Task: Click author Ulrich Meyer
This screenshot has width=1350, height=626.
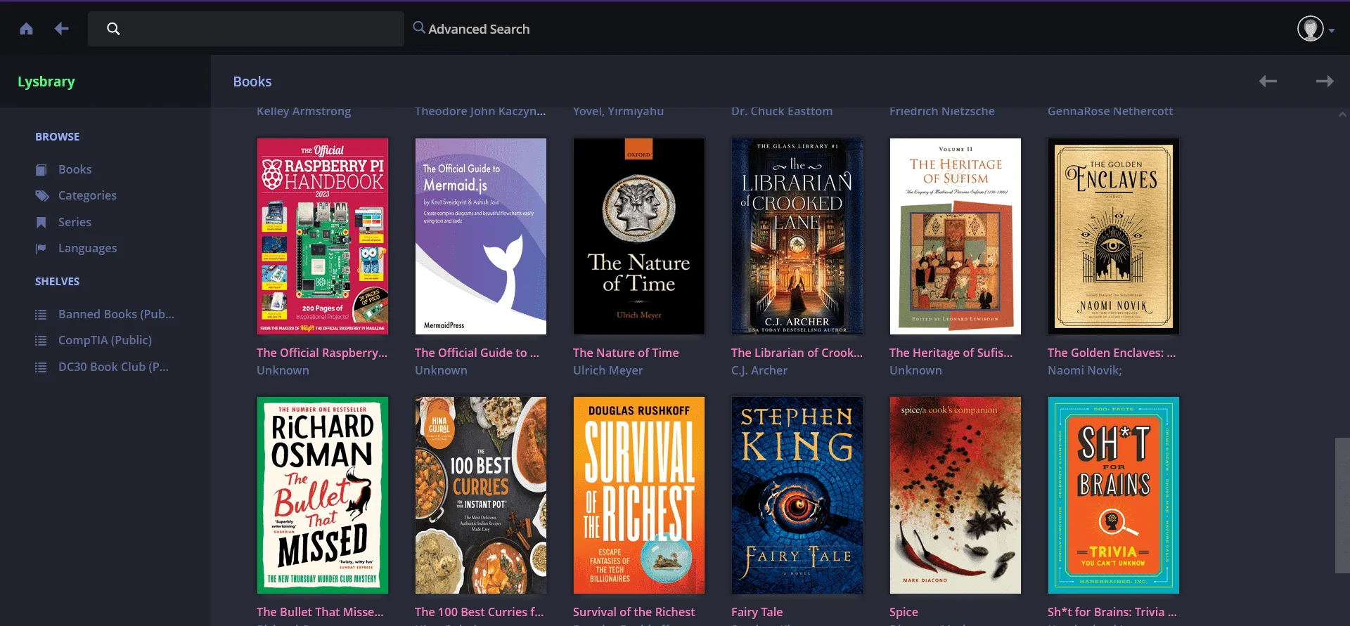Action: click(x=607, y=370)
